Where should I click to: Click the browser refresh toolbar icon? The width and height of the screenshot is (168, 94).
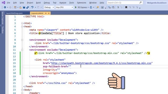(x=91, y=7)
